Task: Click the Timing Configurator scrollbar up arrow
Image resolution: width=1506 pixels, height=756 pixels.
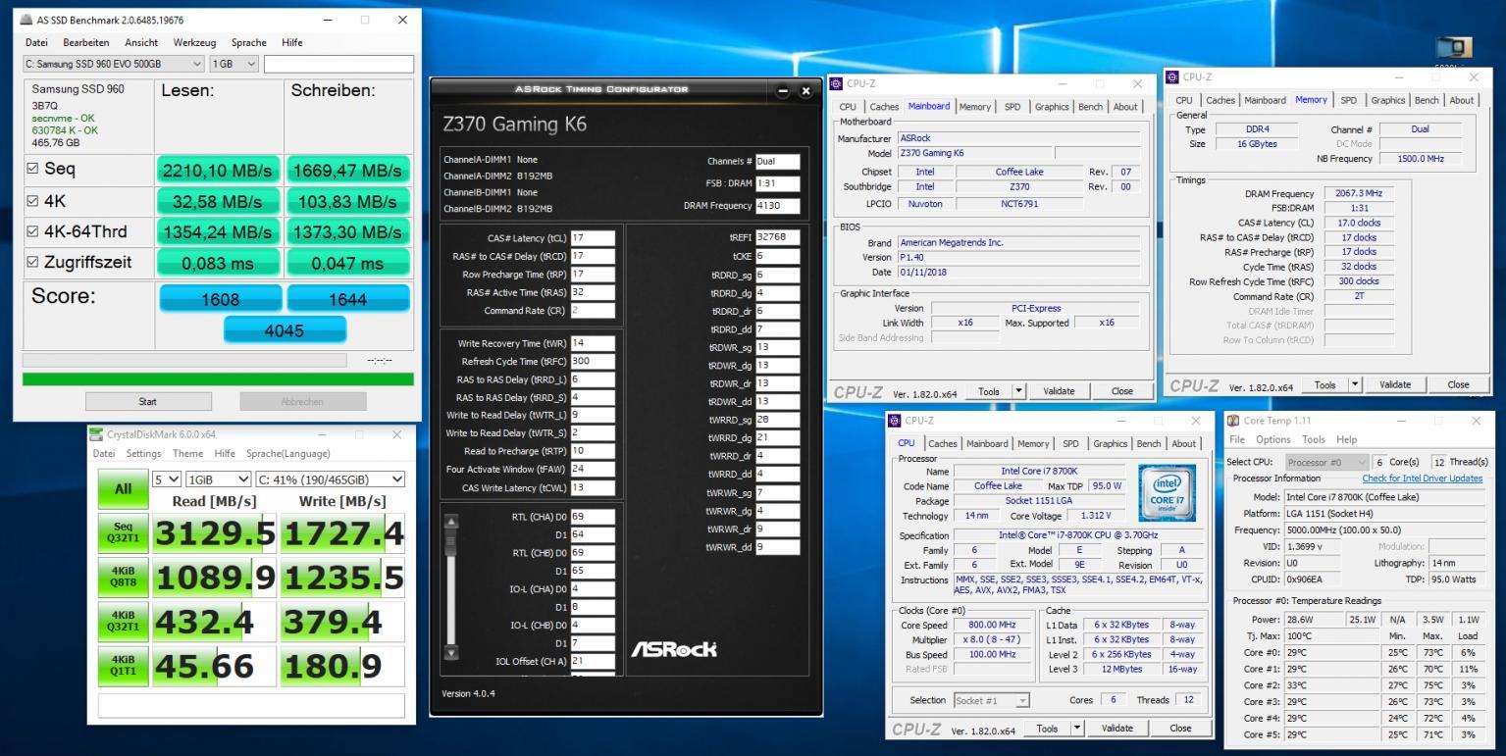Action: (x=450, y=522)
